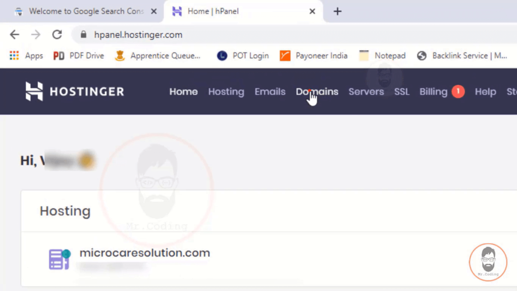The width and height of the screenshot is (517, 291).
Task: Reload the page with the refresh icon
Action: point(57,35)
